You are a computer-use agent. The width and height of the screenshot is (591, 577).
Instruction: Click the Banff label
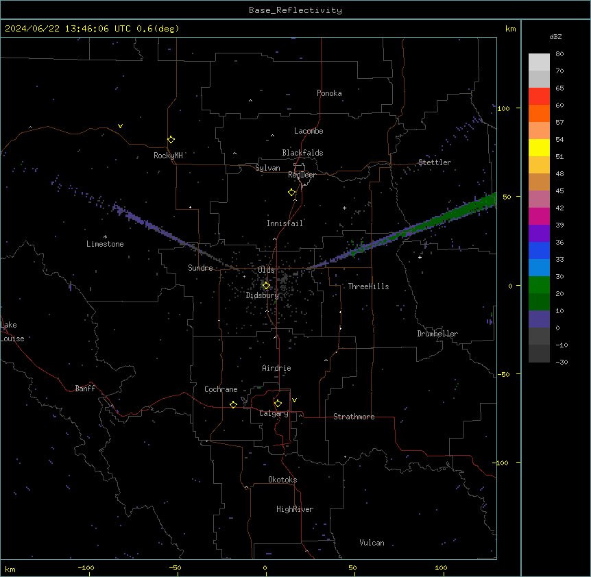85,389
